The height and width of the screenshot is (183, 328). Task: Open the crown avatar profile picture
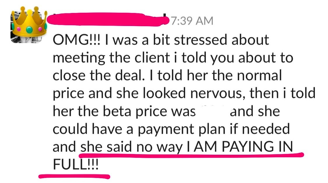[x=29, y=25]
